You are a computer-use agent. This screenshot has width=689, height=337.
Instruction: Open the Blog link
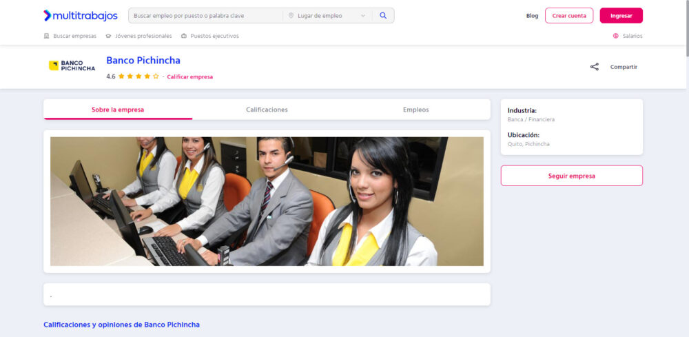(x=532, y=16)
